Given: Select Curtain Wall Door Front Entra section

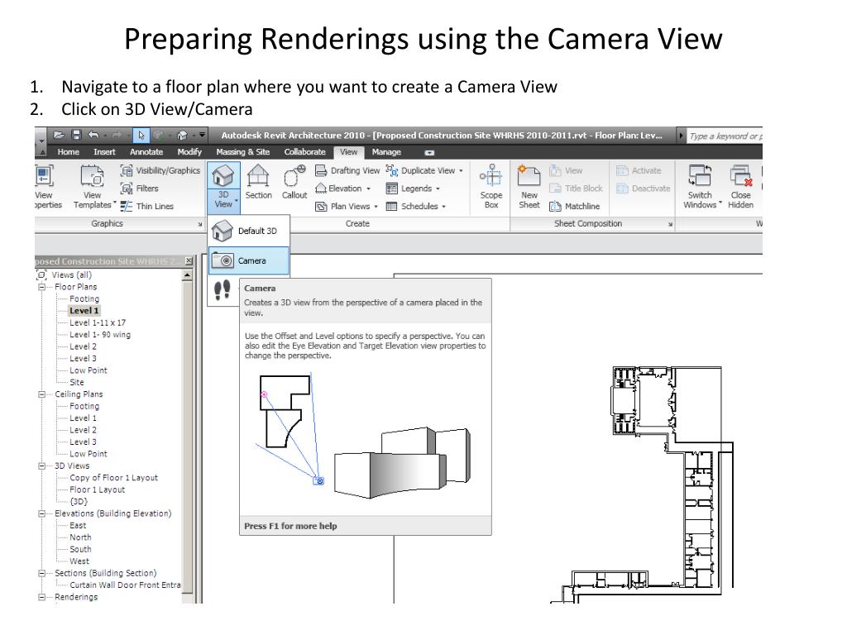Looking at the screenshot, I should (126, 585).
